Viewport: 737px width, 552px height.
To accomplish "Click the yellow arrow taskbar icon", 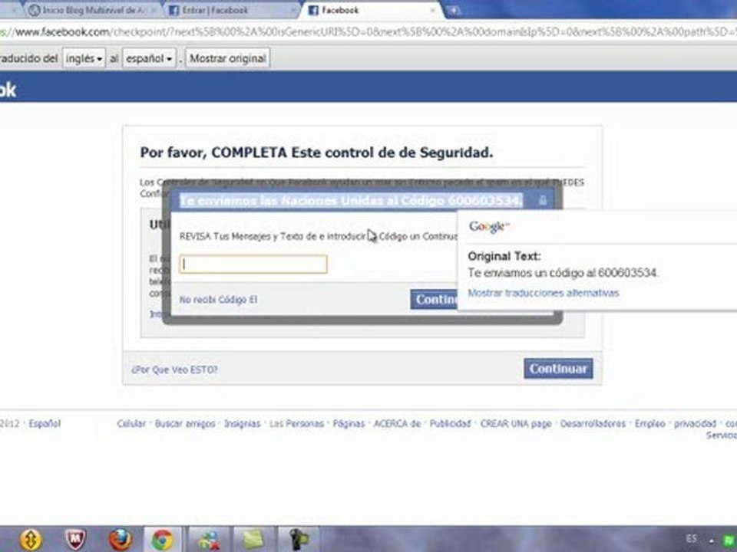I will [31, 539].
